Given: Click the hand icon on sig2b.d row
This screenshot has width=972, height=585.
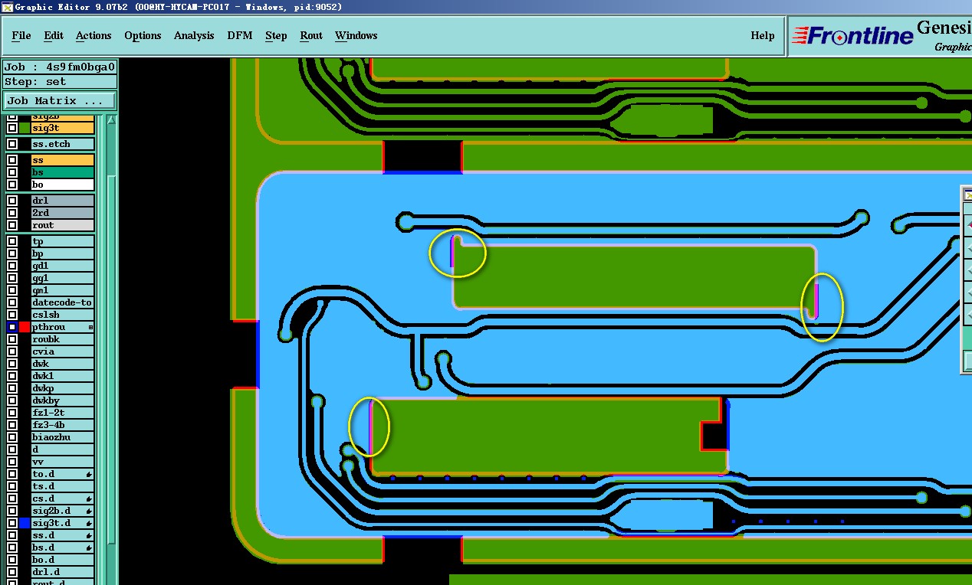Looking at the screenshot, I should [90, 511].
